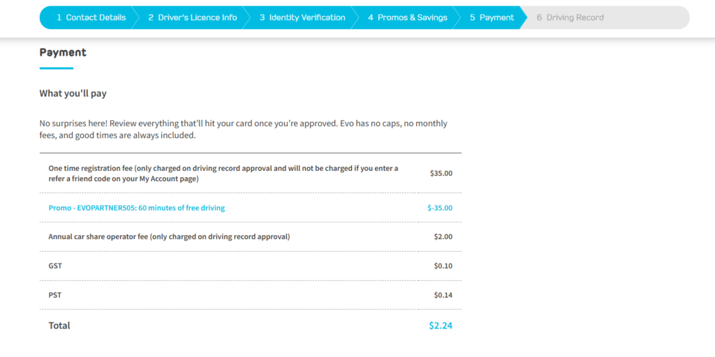Image resolution: width=715 pixels, height=357 pixels.
Task: Go to step 1 Contact Details
Action: (91, 17)
